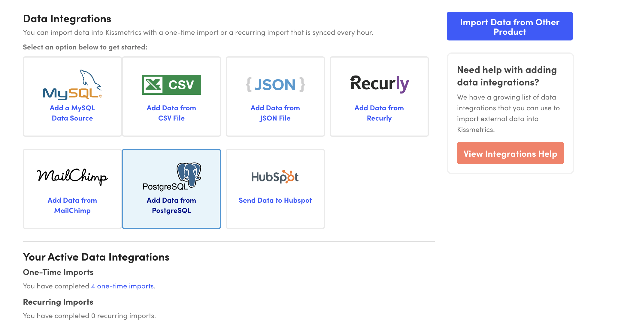Click the Recurly integration logo

click(379, 84)
